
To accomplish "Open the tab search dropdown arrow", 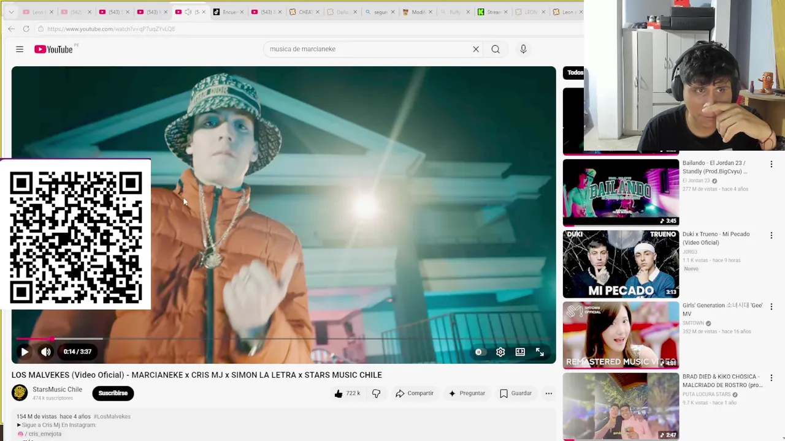I will (11, 12).
